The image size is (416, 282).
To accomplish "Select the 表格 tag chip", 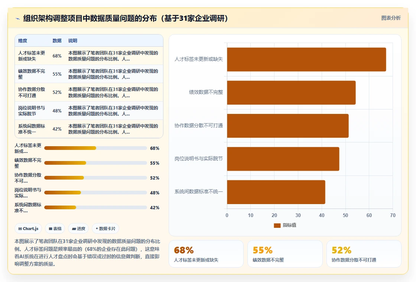I will tap(55, 229).
